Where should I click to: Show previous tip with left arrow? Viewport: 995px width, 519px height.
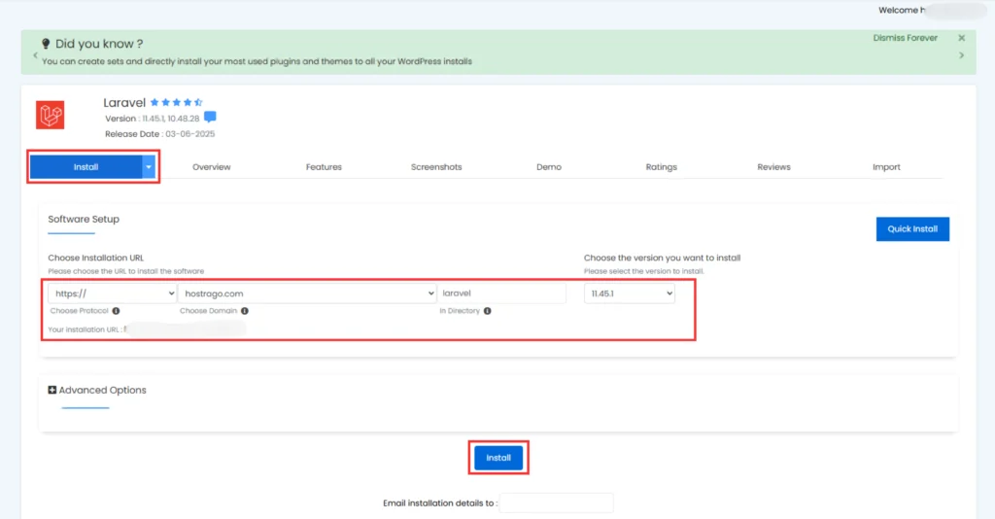click(x=36, y=55)
